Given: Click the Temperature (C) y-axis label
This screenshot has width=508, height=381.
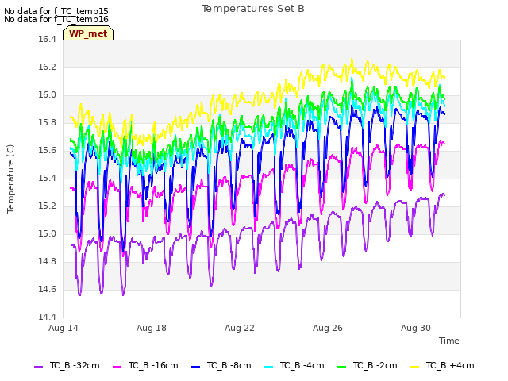Looking at the screenshot, I should click(10, 179).
